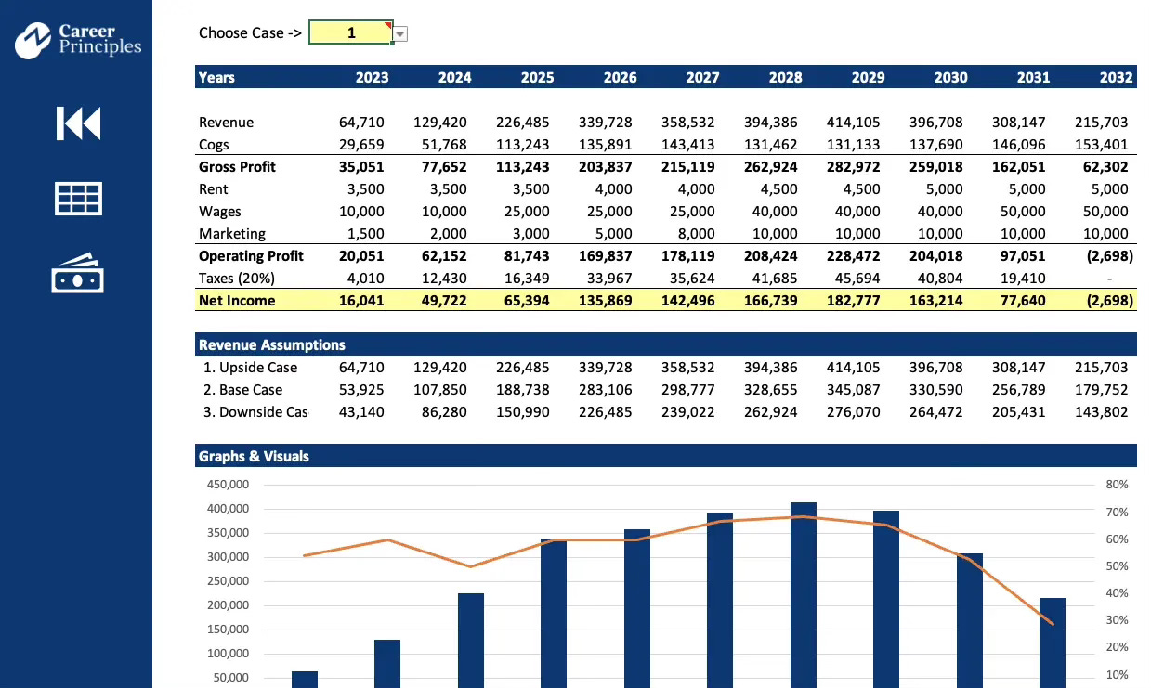Select the yellow case input cell
The width and height of the screenshot is (1151, 688).
pyautogui.click(x=350, y=32)
